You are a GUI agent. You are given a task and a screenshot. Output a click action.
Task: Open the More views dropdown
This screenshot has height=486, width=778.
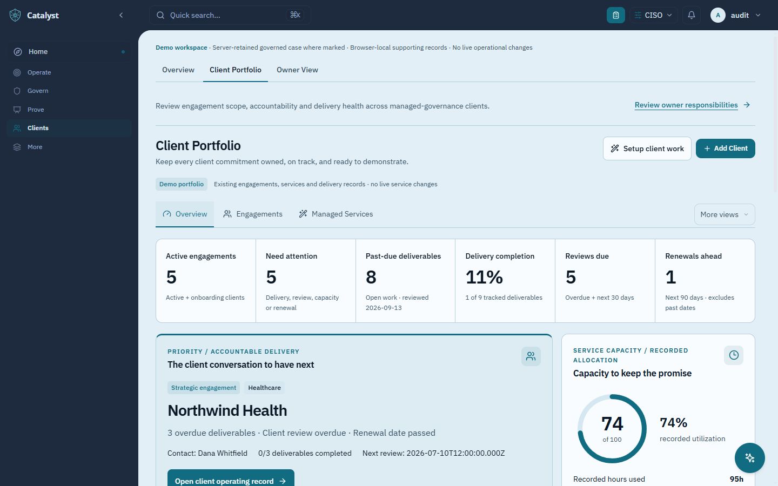(x=725, y=214)
